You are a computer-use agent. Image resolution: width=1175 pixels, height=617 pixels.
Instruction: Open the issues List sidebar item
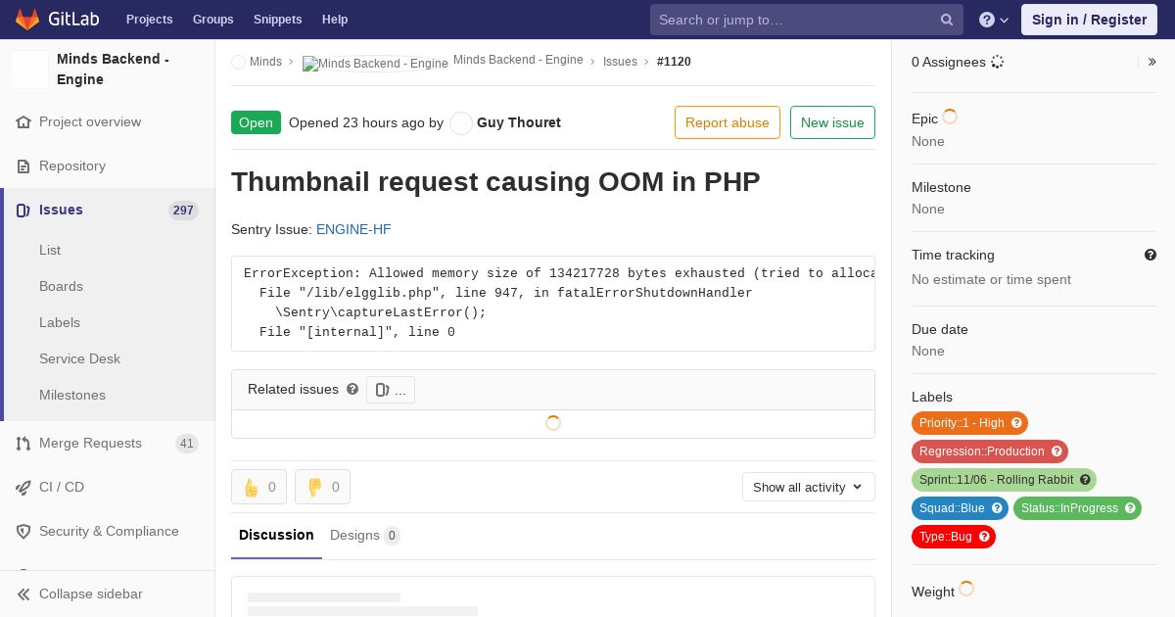(50, 250)
